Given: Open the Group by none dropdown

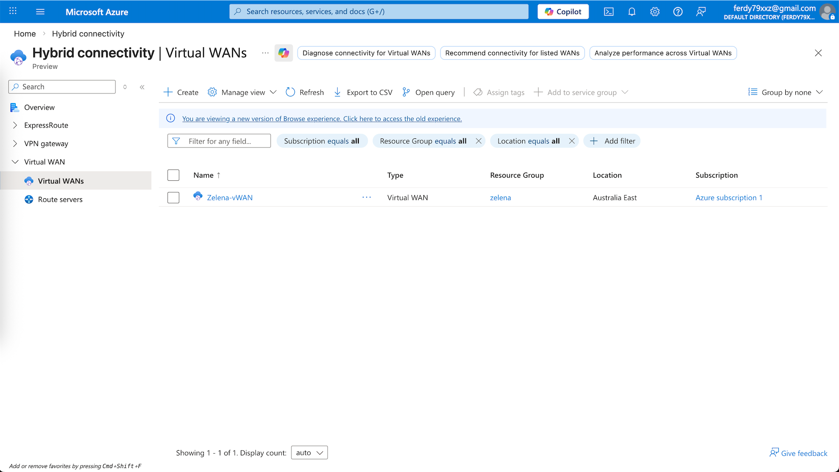Looking at the screenshot, I should pyautogui.click(x=786, y=92).
